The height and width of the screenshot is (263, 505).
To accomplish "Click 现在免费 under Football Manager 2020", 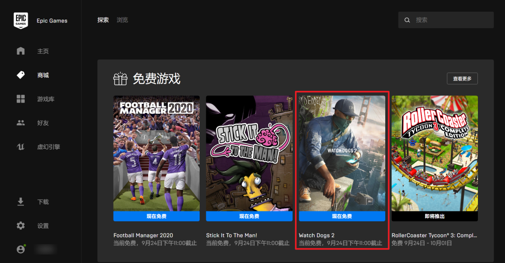I will (157, 216).
